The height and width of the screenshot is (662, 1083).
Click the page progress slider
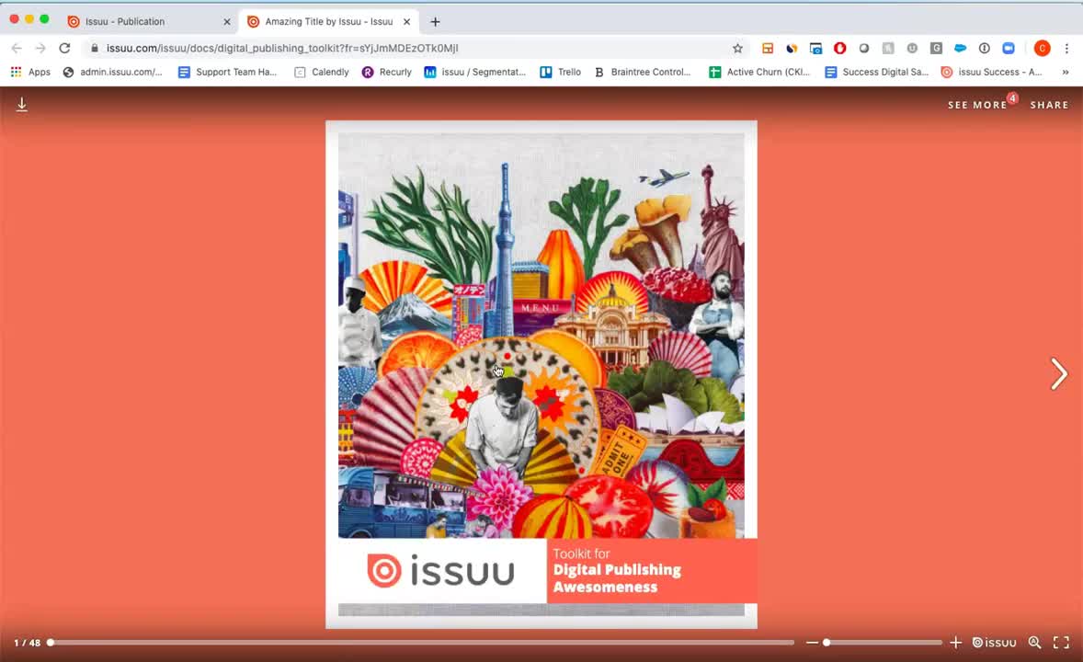(x=421, y=643)
